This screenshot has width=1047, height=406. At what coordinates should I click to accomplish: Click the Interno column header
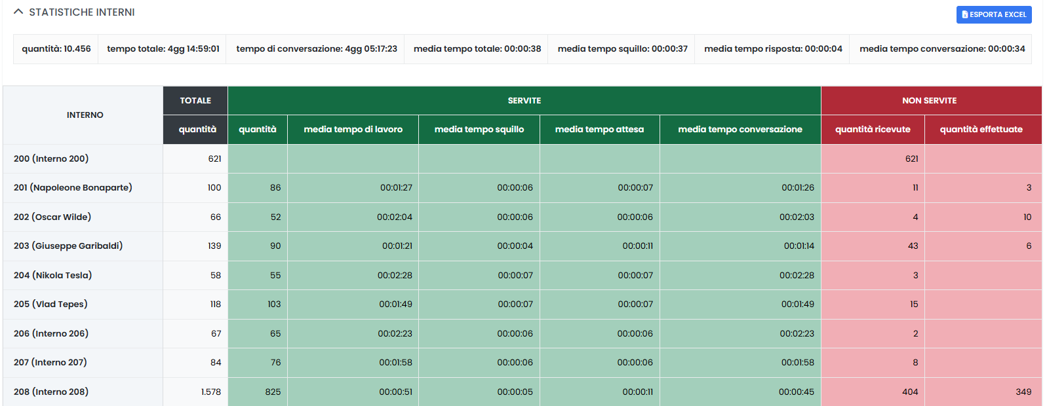point(85,115)
